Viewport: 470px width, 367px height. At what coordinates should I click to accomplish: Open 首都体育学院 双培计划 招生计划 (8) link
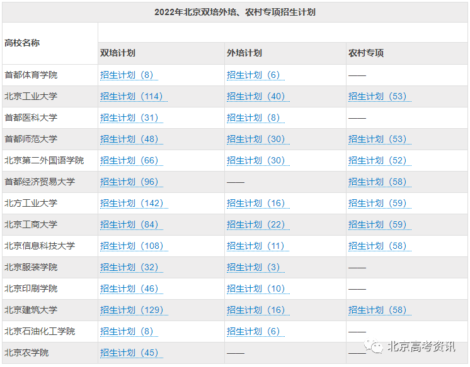129,75
